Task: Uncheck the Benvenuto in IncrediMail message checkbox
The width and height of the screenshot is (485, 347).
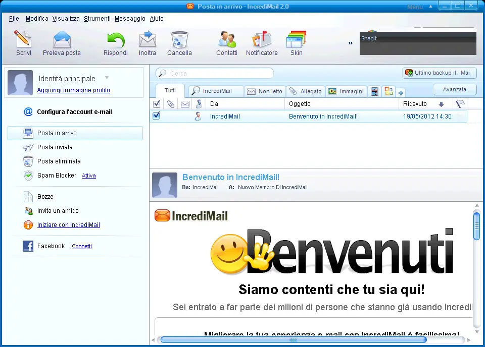Action: click(x=157, y=116)
